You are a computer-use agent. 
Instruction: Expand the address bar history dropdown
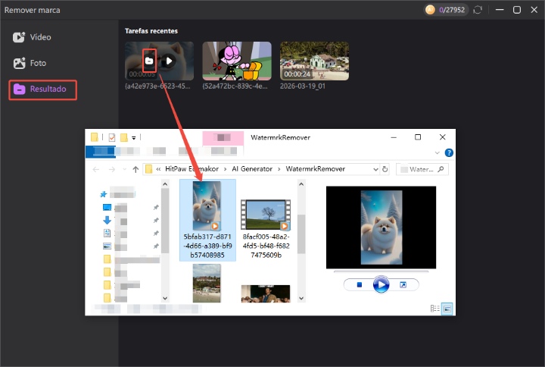pyautogui.click(x=375, y=169)
